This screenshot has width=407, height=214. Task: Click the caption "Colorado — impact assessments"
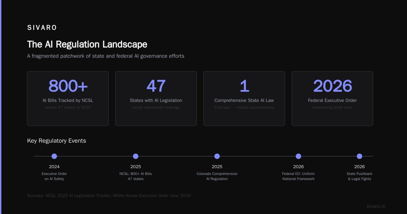click(x=244, y=108)
